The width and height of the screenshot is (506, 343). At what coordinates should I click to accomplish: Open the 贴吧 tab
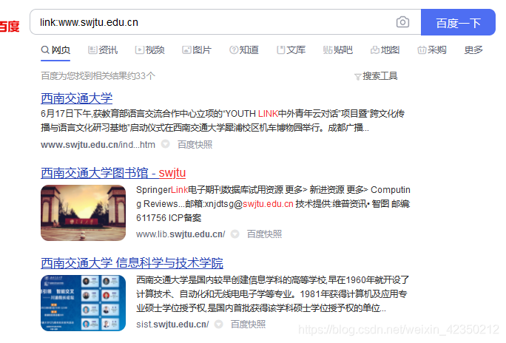pos(338,50)
